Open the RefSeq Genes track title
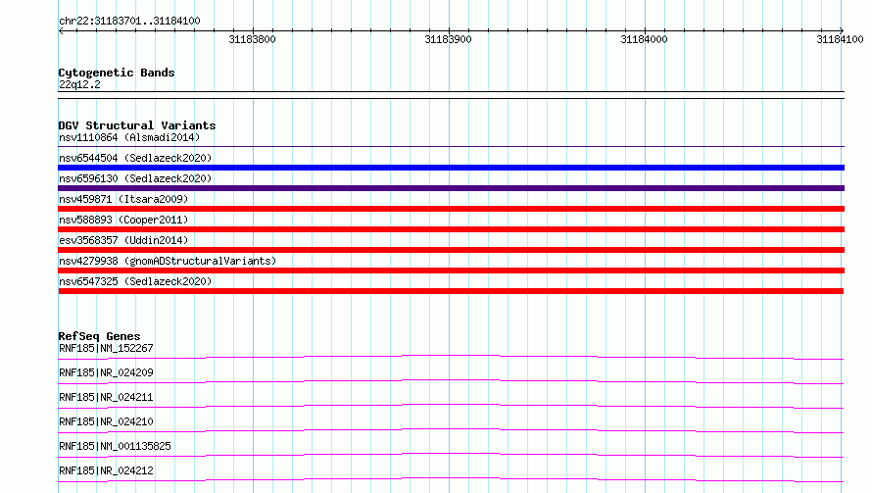The image size is (872, 493). 99,336
